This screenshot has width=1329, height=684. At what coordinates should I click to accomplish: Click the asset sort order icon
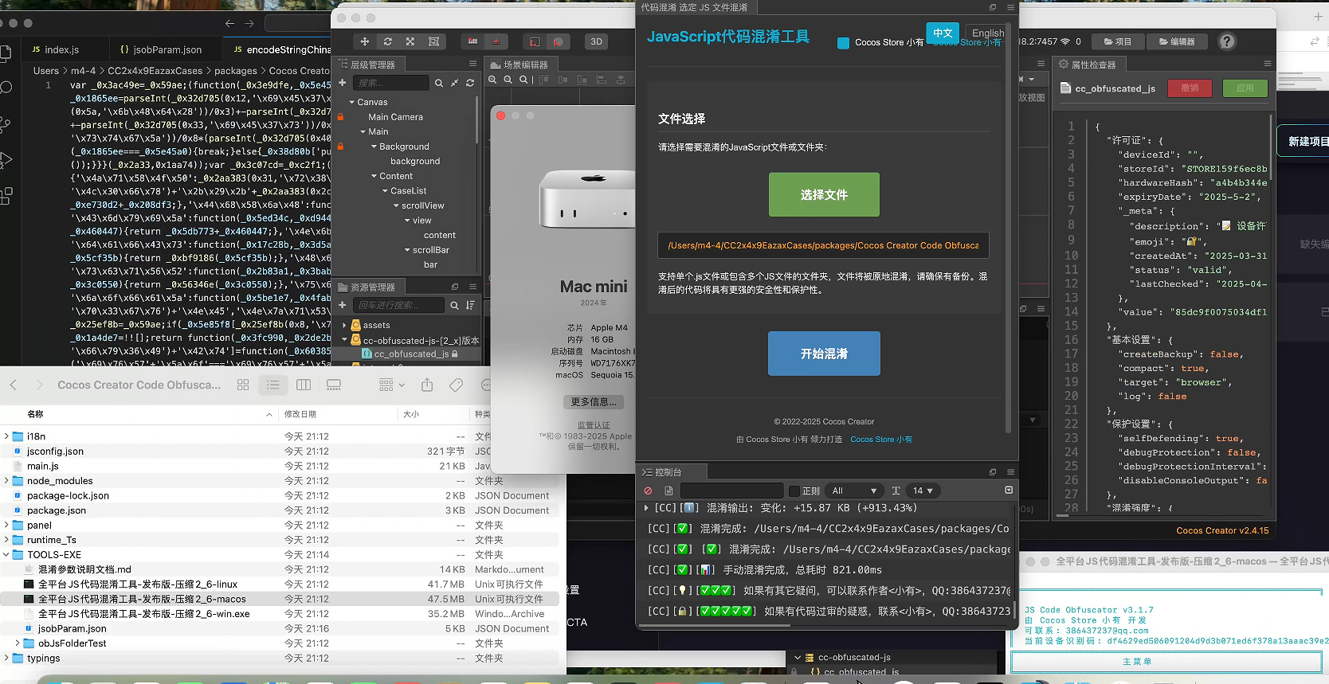click(470, 305)
